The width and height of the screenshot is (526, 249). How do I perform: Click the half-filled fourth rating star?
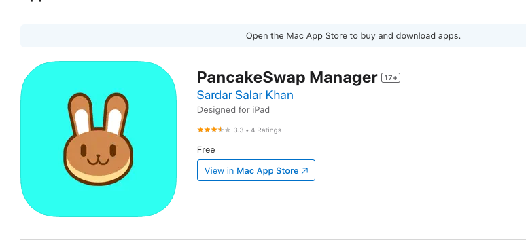tap(221, 130)
